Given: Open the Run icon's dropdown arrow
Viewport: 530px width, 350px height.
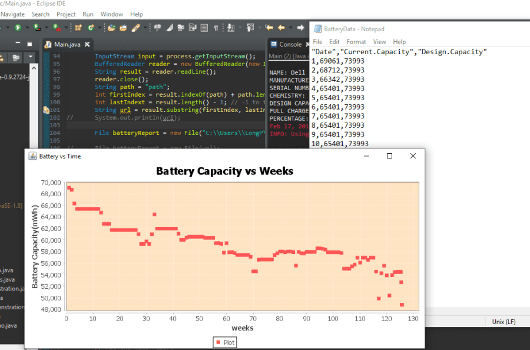Looking at the screenshot, I should 27,28.
